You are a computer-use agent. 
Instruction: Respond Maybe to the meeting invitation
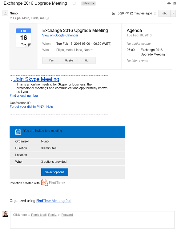tap(69, 61)
